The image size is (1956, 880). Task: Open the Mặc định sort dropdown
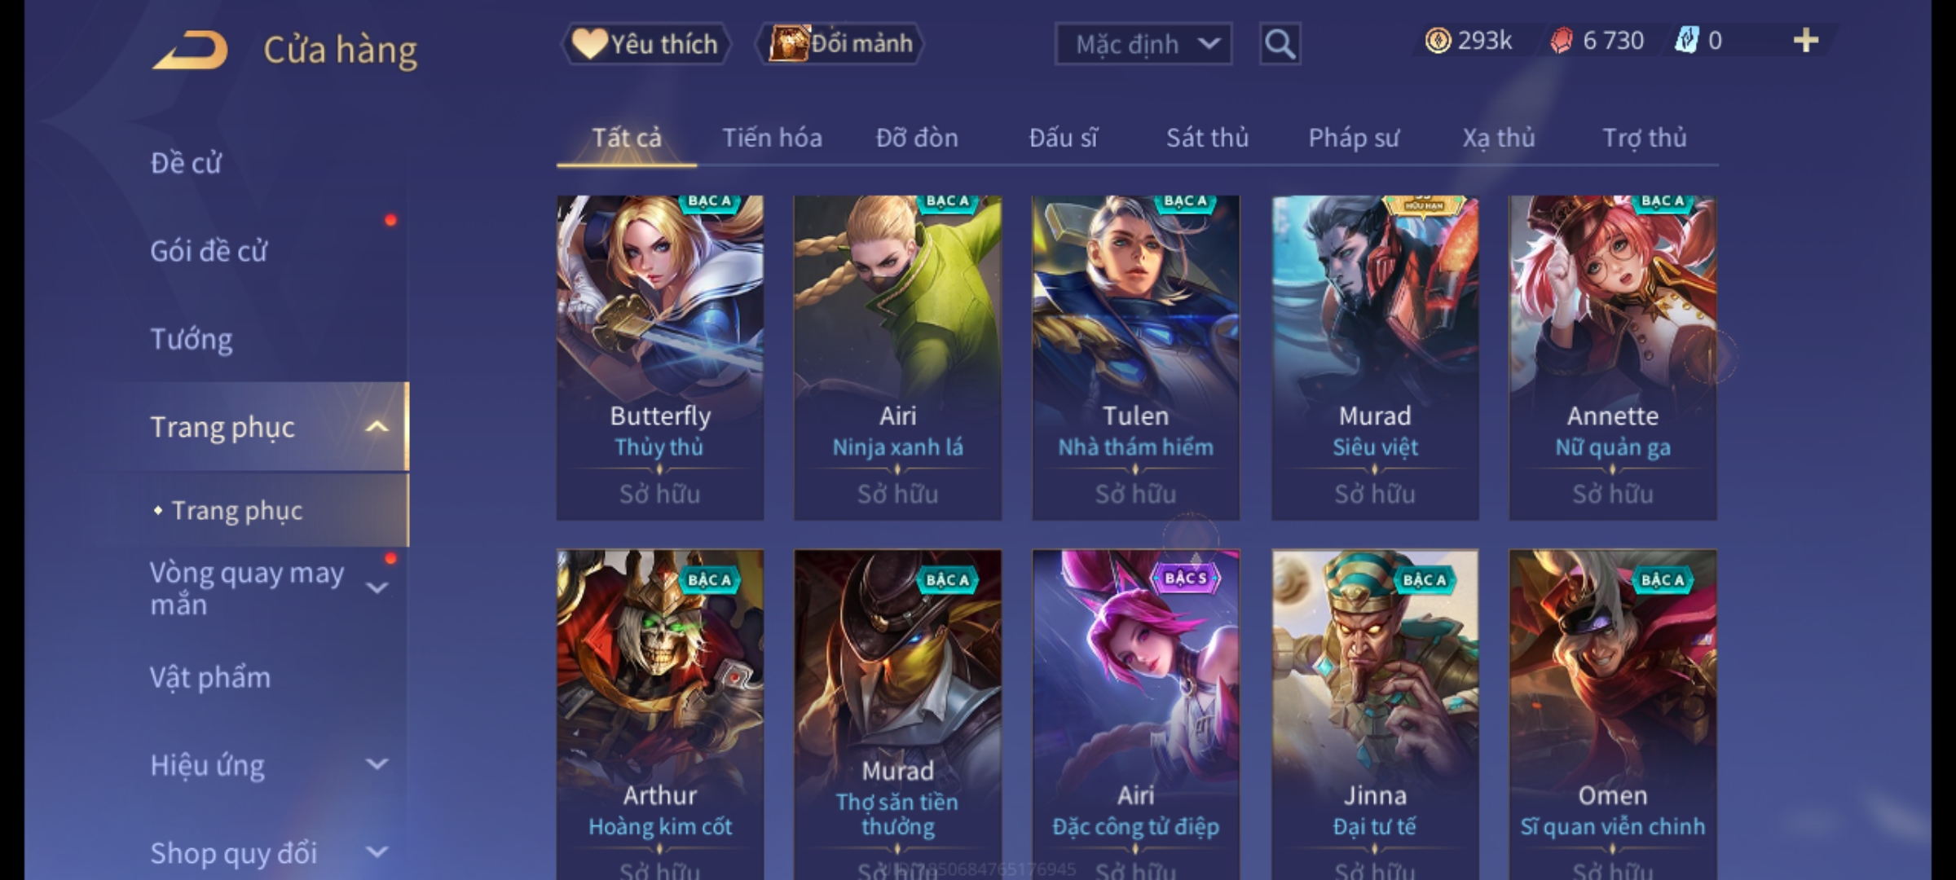click(1143, 44)
